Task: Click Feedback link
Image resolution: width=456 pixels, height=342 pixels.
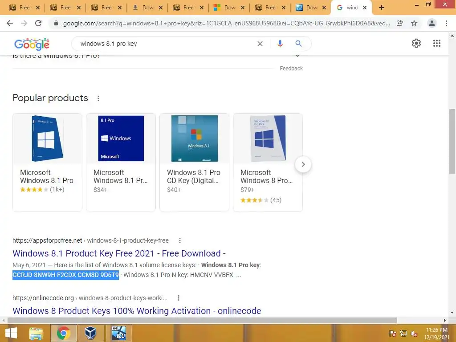Action: pos(291,69)
